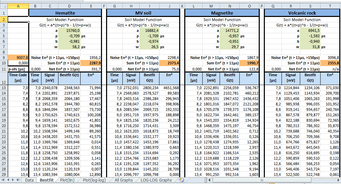Select Volcanic rock Sum Err² value 2355,8
Screen dimensions: 341x184
tap(330, 63)
